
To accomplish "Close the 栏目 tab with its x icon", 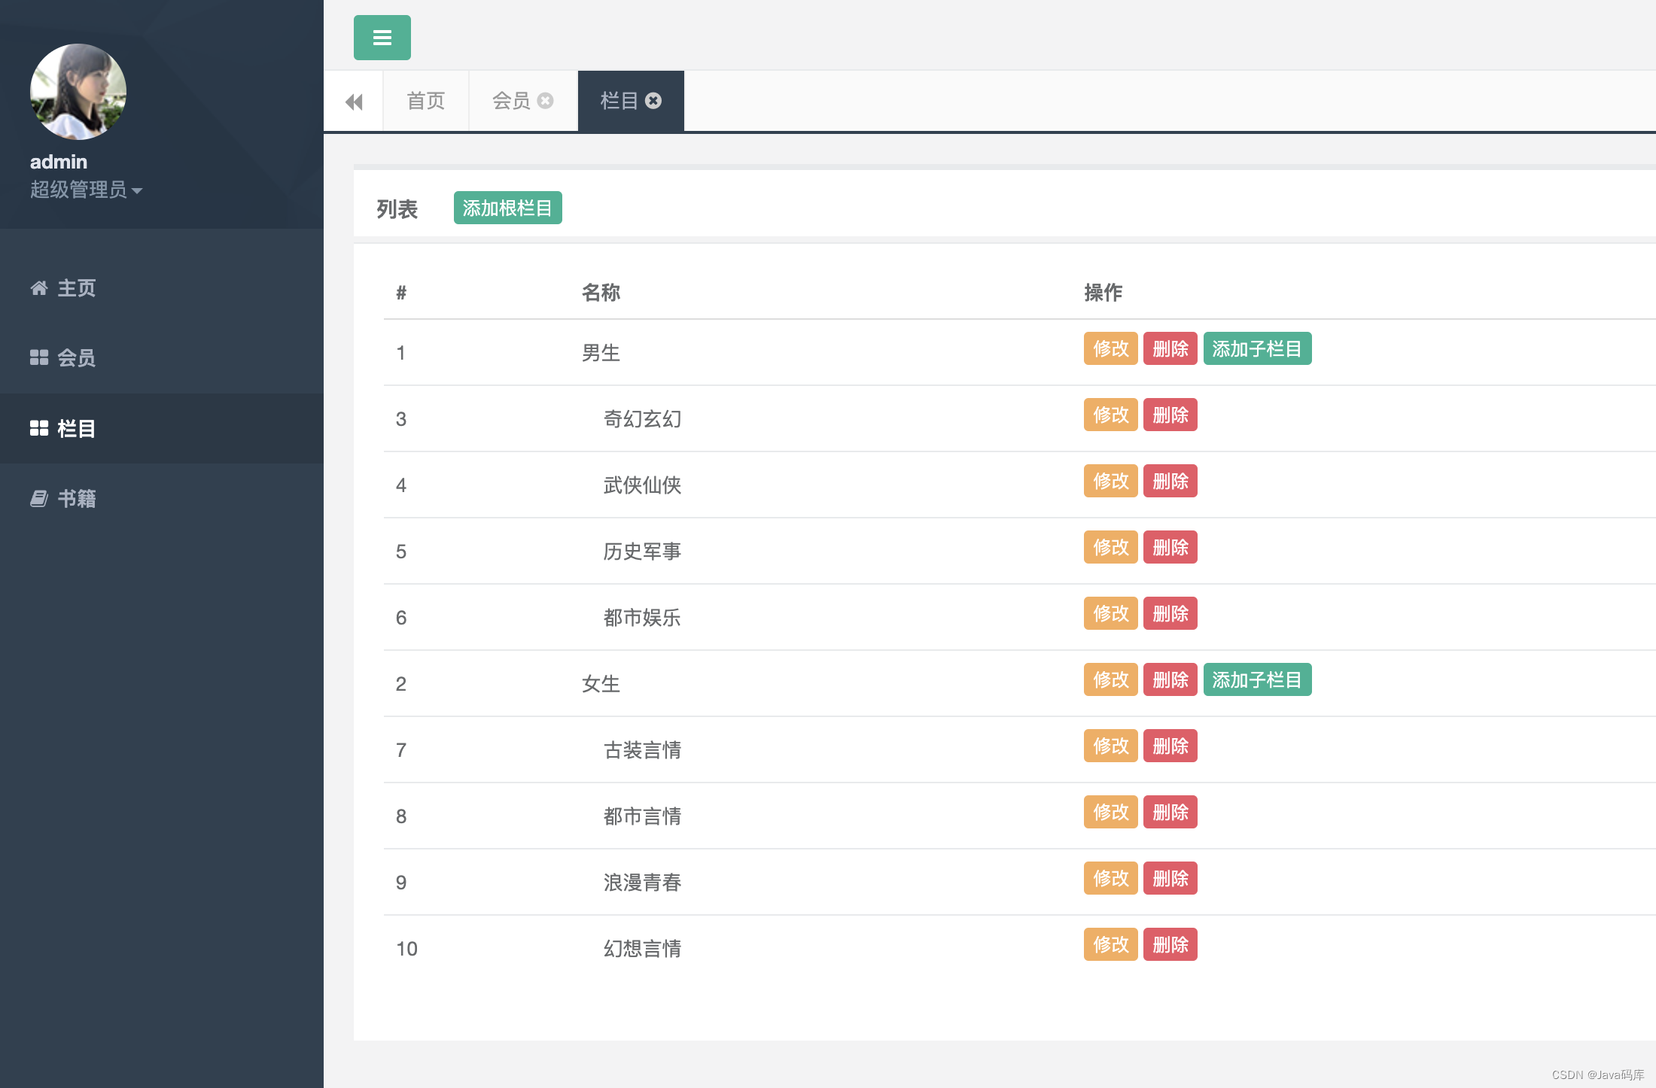I will pyautogui.click(x=653, y=101).
